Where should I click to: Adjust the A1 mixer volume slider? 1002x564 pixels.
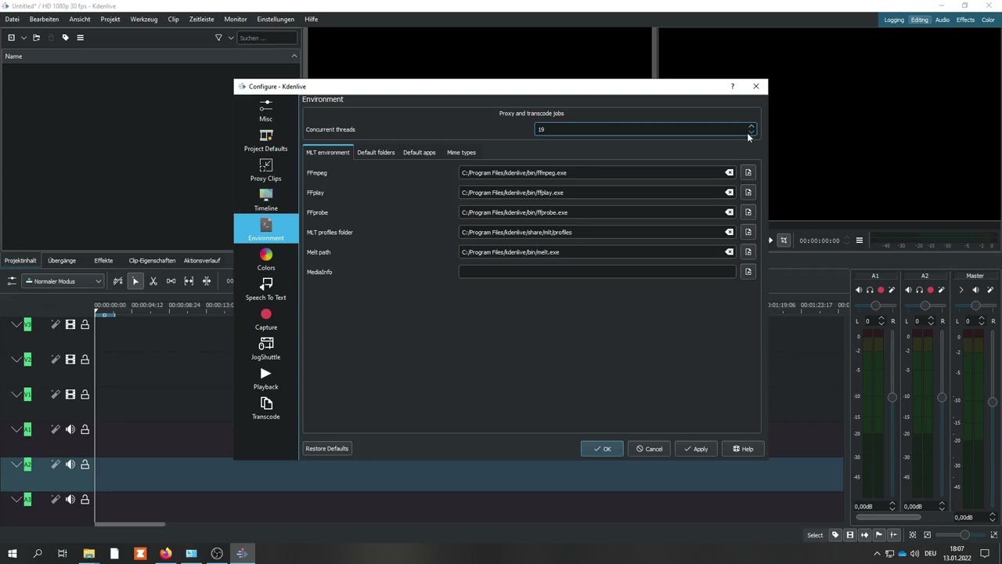pos(892,397)
